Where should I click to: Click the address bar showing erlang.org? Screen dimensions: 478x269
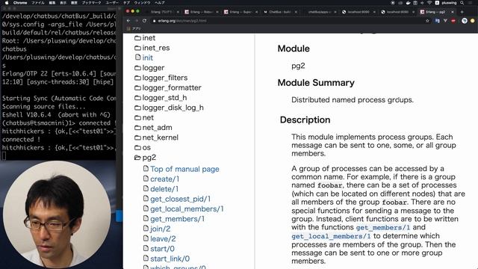coord(287,21)
